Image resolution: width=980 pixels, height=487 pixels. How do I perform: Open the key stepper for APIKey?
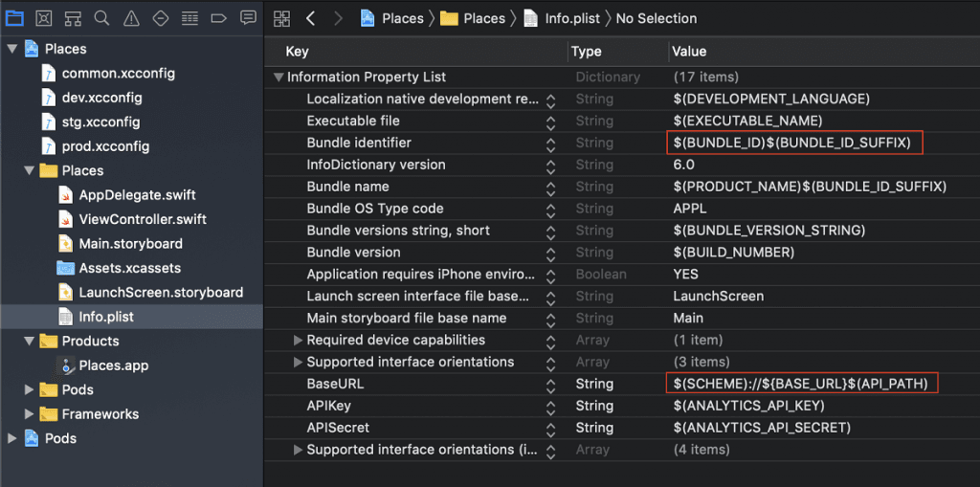coord(550,408)
